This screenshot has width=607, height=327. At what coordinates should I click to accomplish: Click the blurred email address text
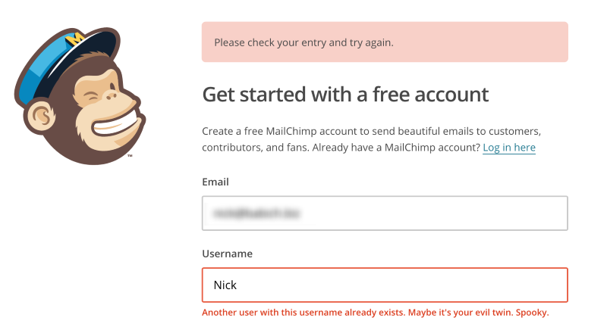256,214
